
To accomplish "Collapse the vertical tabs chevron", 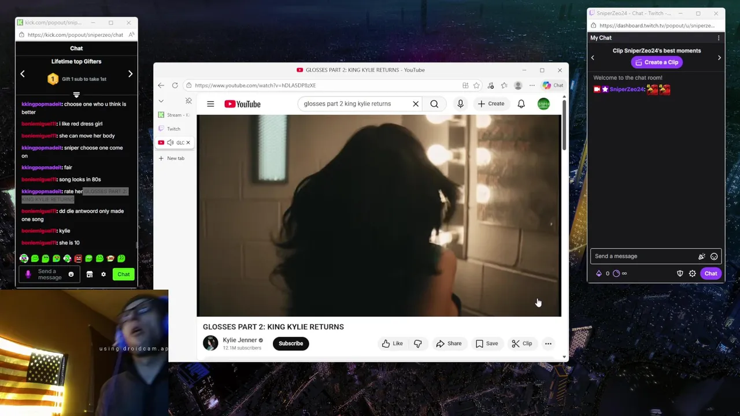I will pyautogui.click(x=161, y=101).
